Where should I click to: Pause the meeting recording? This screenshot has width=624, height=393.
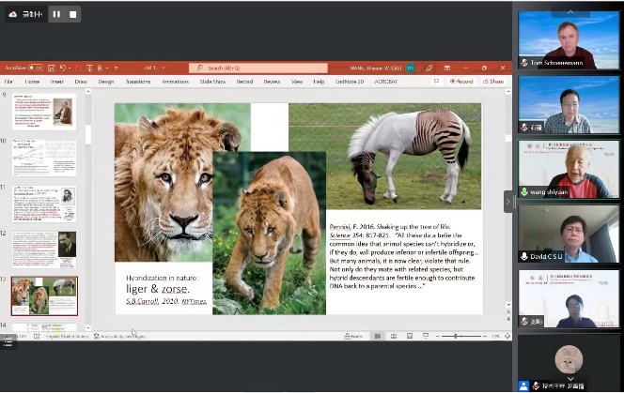point(56,14)
